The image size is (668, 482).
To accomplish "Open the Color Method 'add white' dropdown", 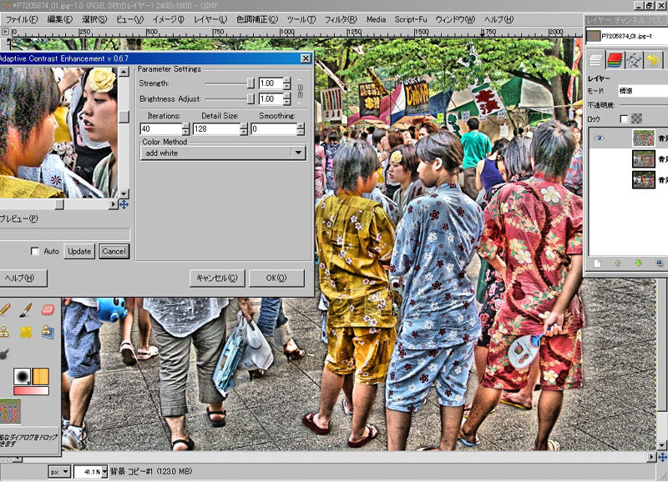I will (x=223, y=153).
